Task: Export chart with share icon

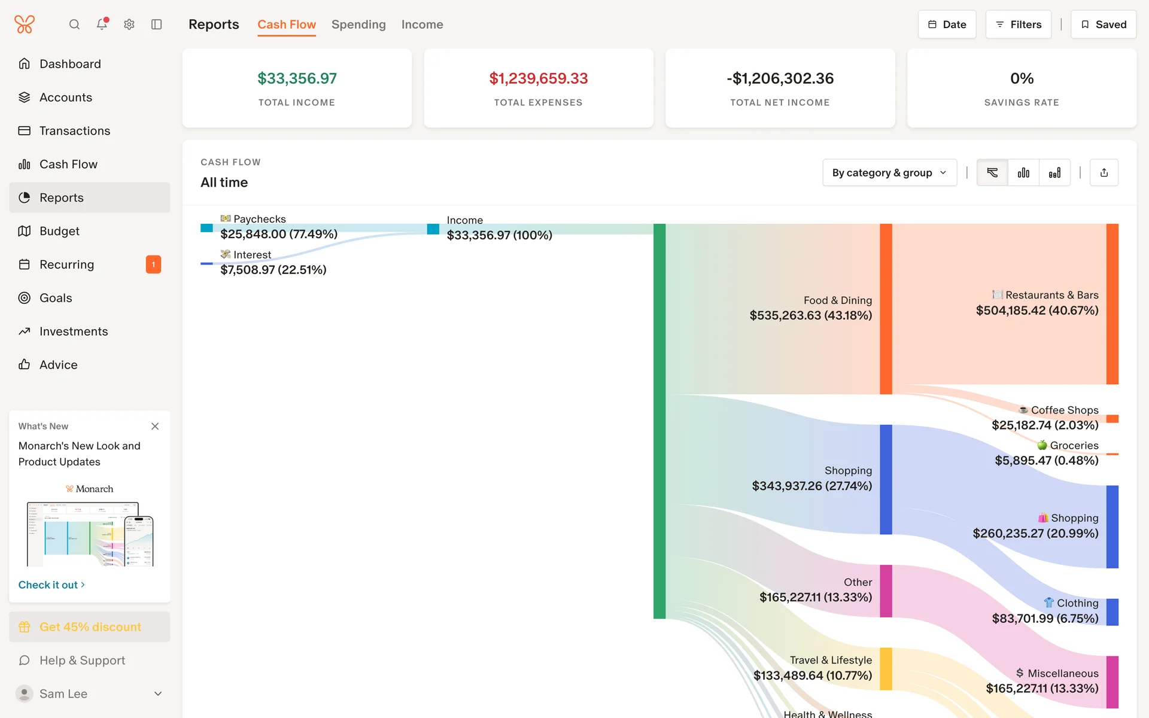Action: click(1104, 172)
